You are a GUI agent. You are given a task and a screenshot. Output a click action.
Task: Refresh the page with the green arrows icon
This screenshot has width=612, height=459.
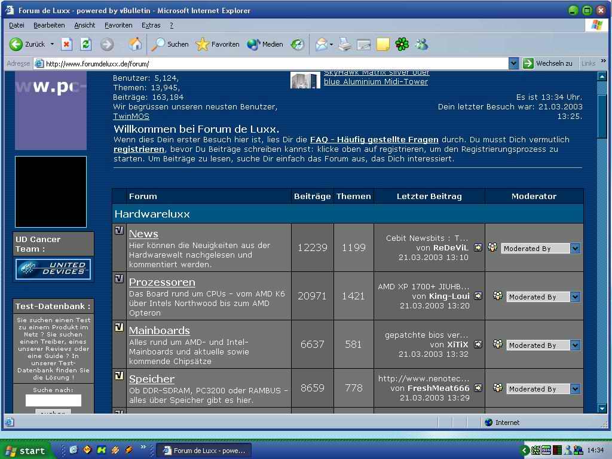86,44
